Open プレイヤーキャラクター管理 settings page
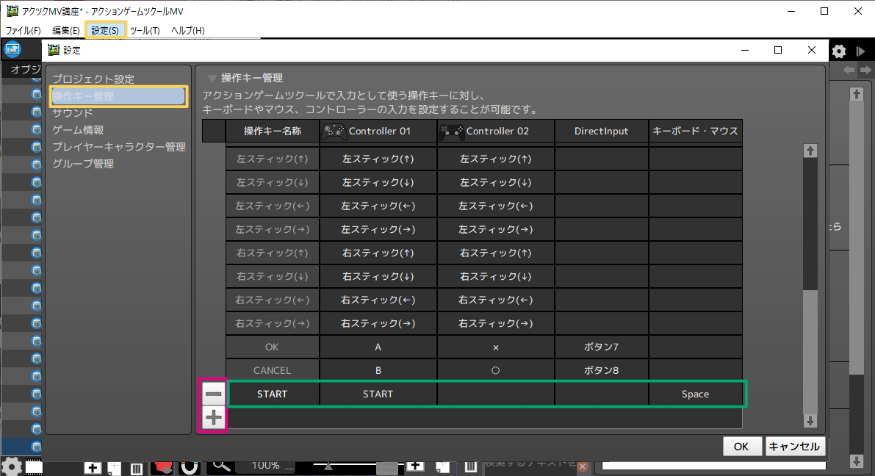875x476 pixels. click(118, 147)
